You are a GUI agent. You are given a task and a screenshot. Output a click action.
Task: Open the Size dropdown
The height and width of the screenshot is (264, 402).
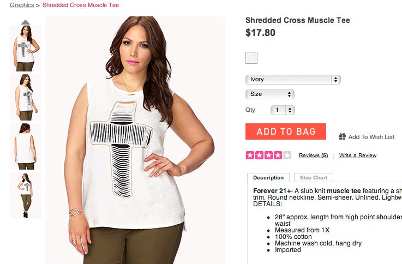(x=269, y=94)
